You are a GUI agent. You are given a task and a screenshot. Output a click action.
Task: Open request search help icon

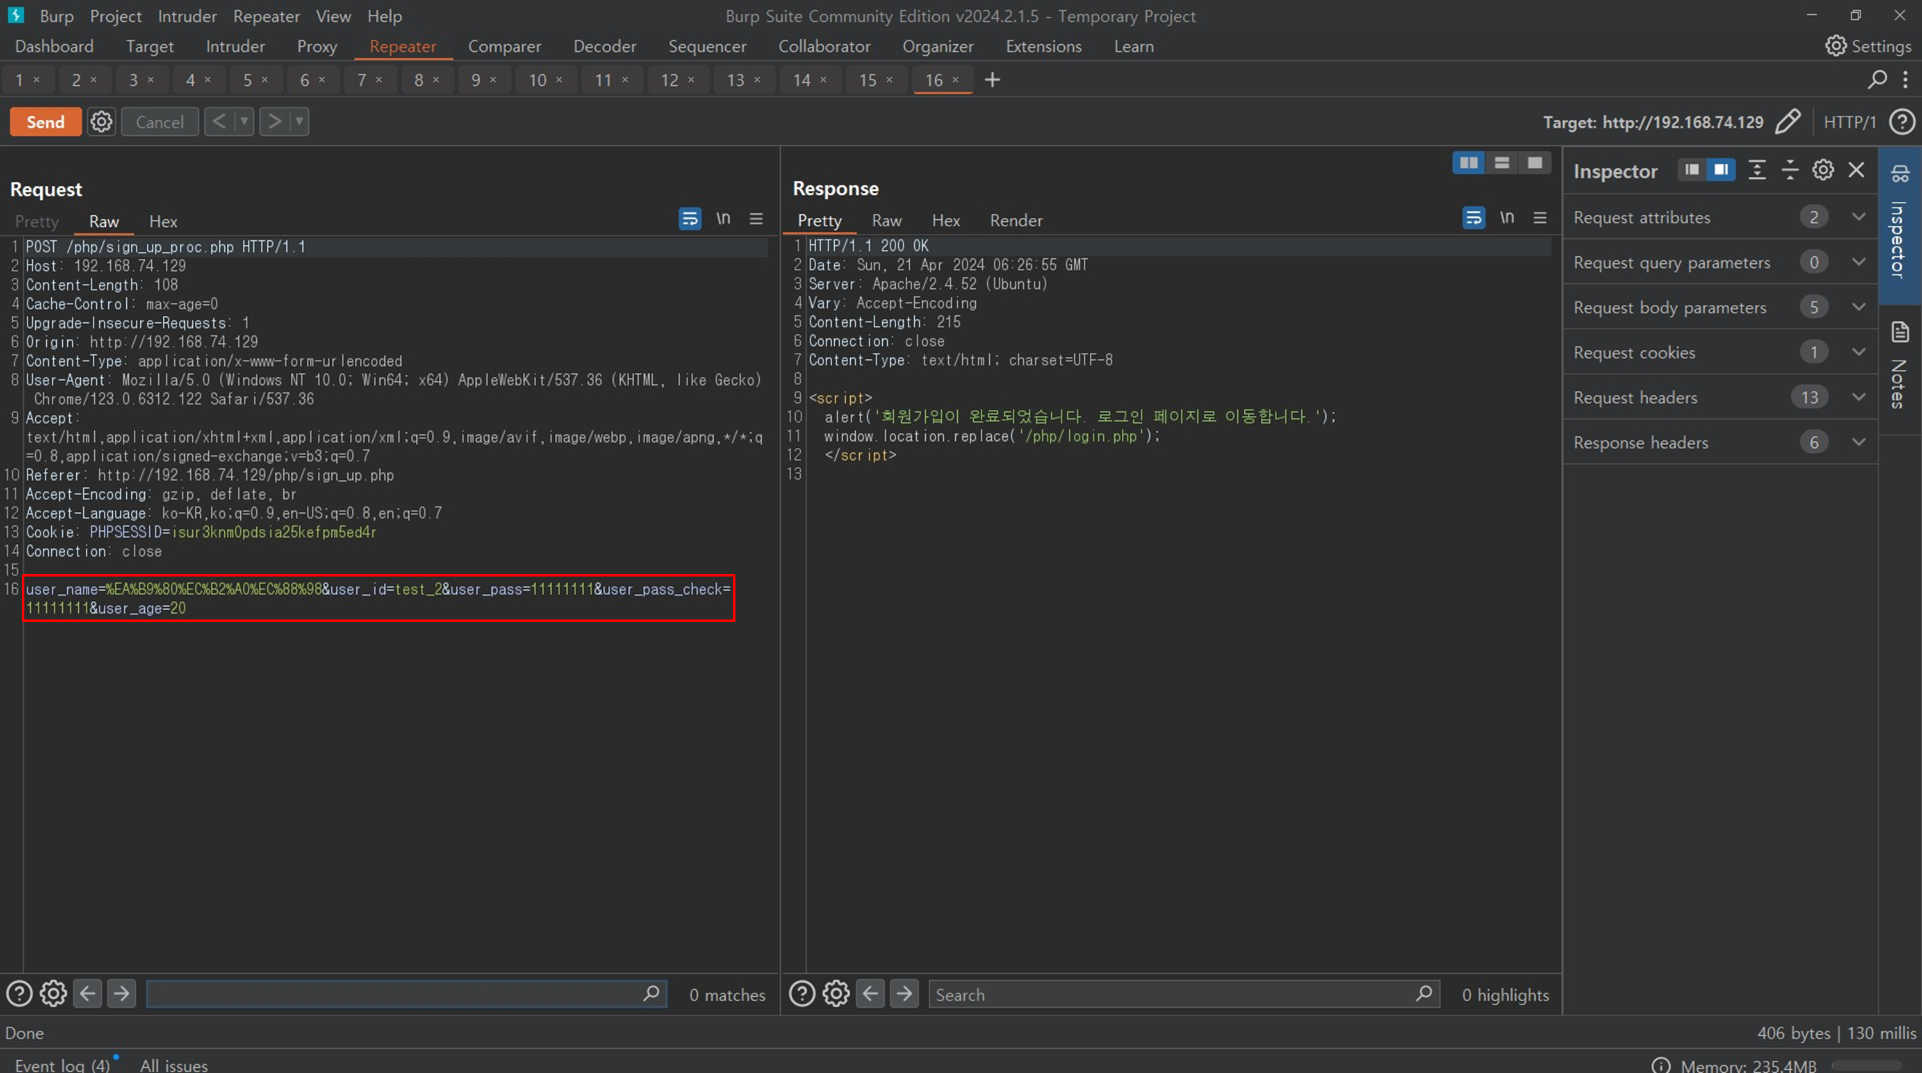19,994
